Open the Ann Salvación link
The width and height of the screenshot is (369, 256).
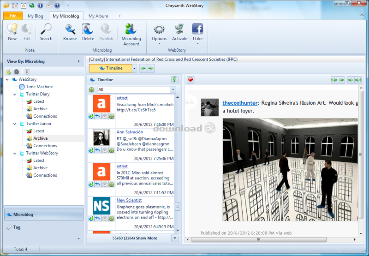[x=130, y=132]
